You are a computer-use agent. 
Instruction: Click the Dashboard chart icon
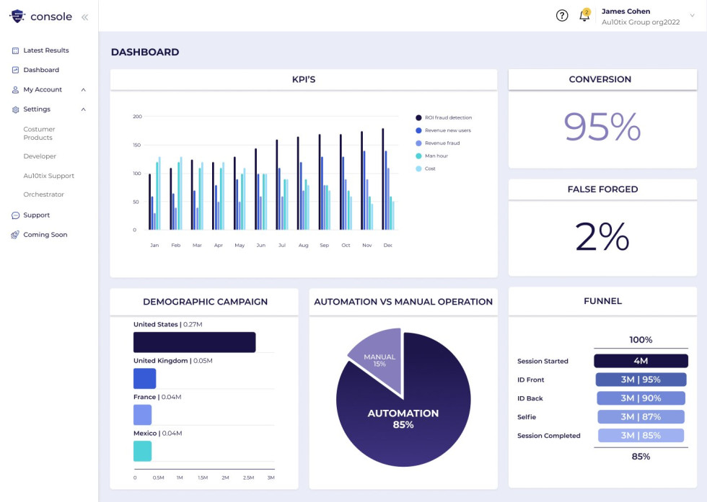coord(16,70)
